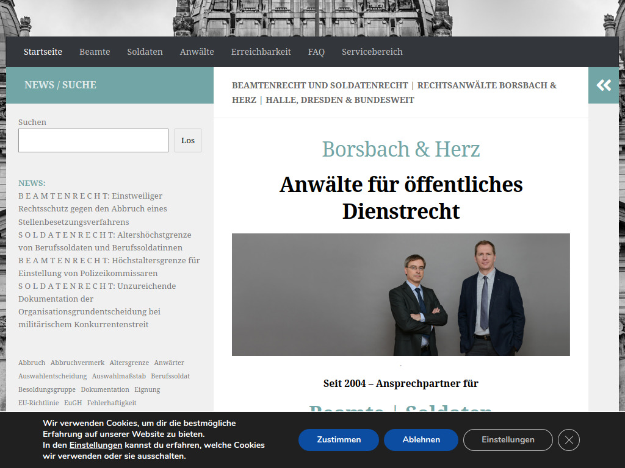625x468 pixels.
Task: Click the photo of the two lawyers
Action: (401, 294)
